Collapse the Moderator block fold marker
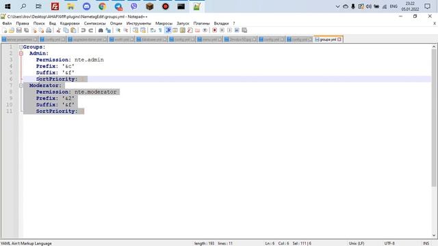 coord(21,85)
